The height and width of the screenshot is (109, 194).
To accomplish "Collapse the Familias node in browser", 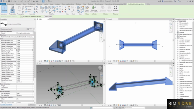I will [x=176, y=38].
